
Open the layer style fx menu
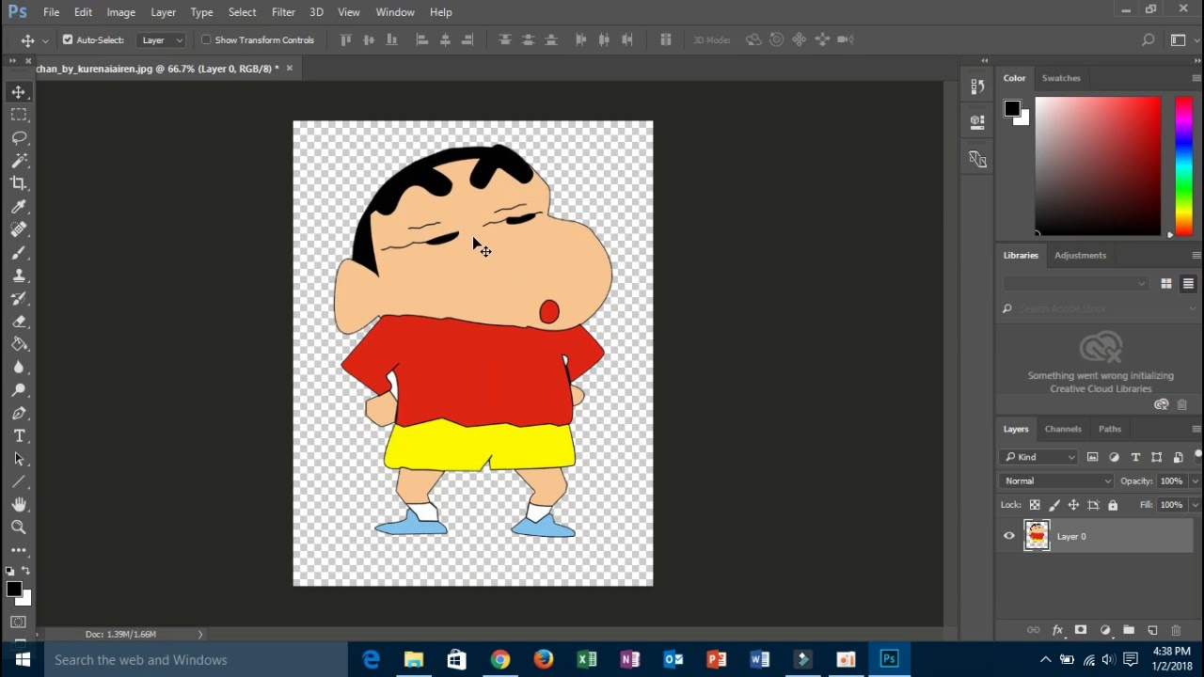click(x=1057, y=630)
